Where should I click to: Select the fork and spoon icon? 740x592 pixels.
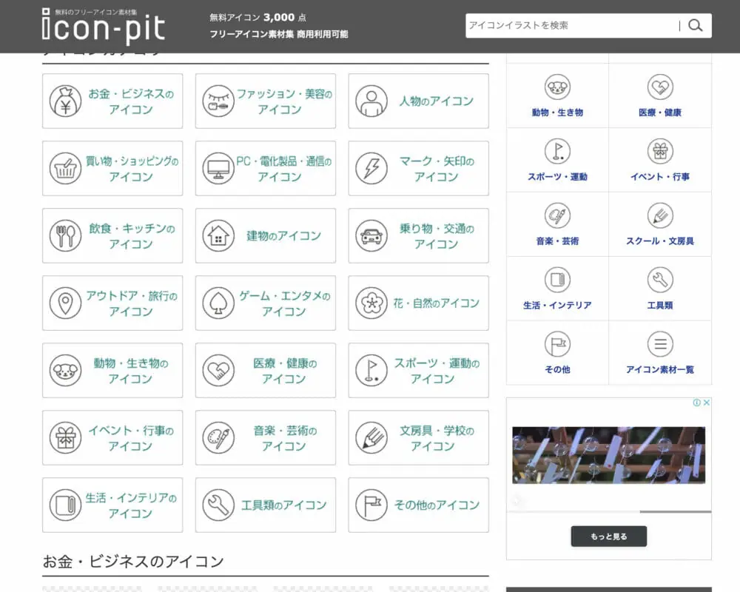(x=65, y=236)
